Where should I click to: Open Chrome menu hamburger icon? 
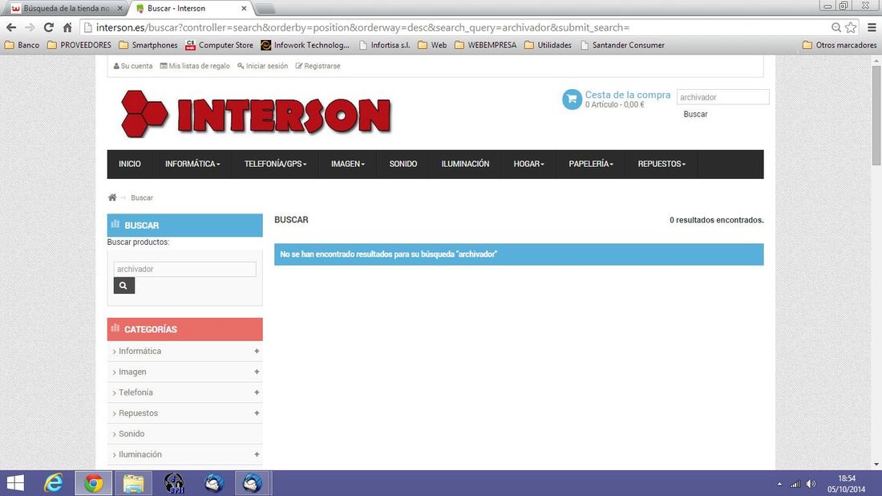[872, 27]
